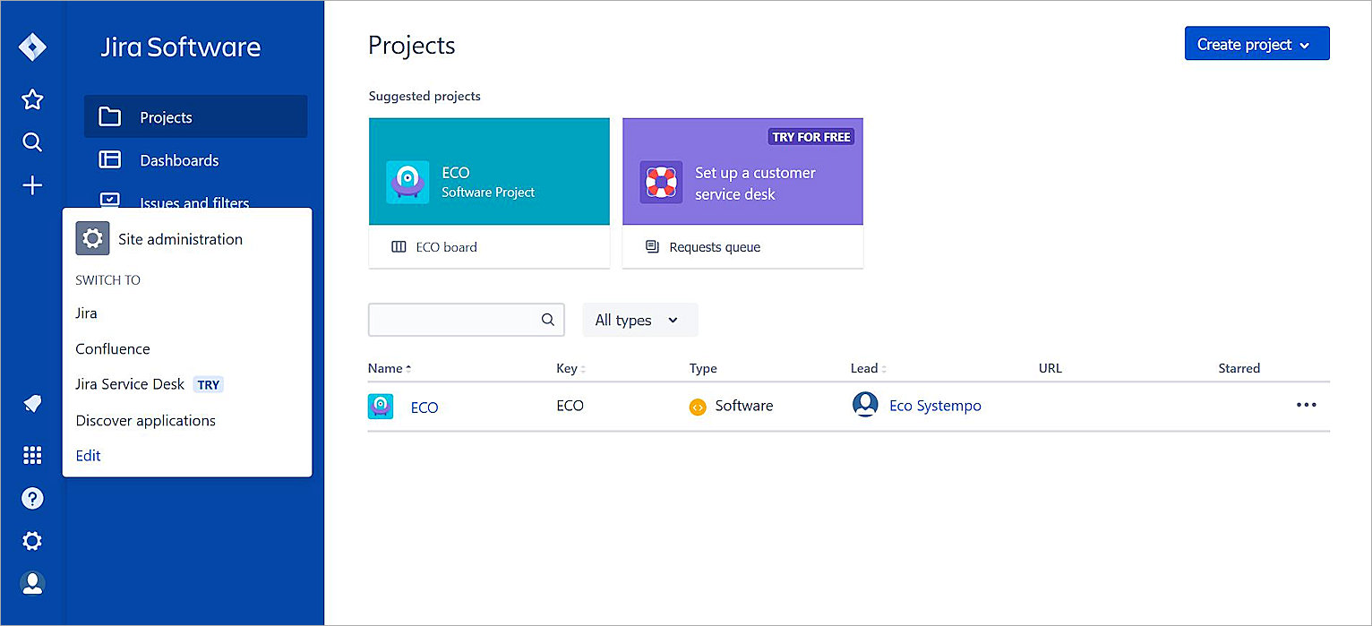This screenshot has height=626, width=1372.
Task: Click Edit link in the switcher popup
Action: pyautogui.click(x=88, y=455)
